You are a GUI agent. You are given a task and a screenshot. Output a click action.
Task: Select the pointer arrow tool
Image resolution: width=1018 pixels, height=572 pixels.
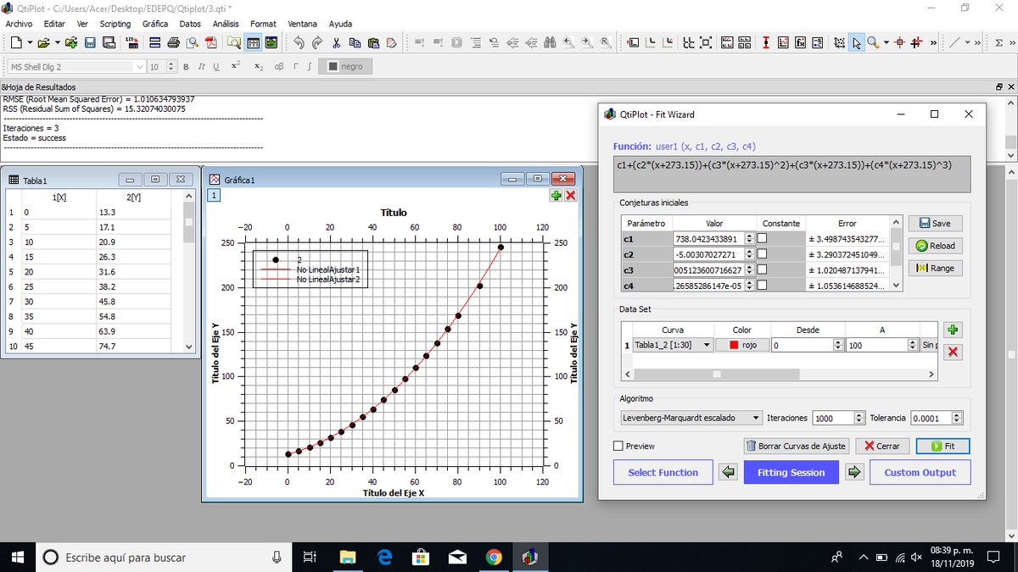857,42
